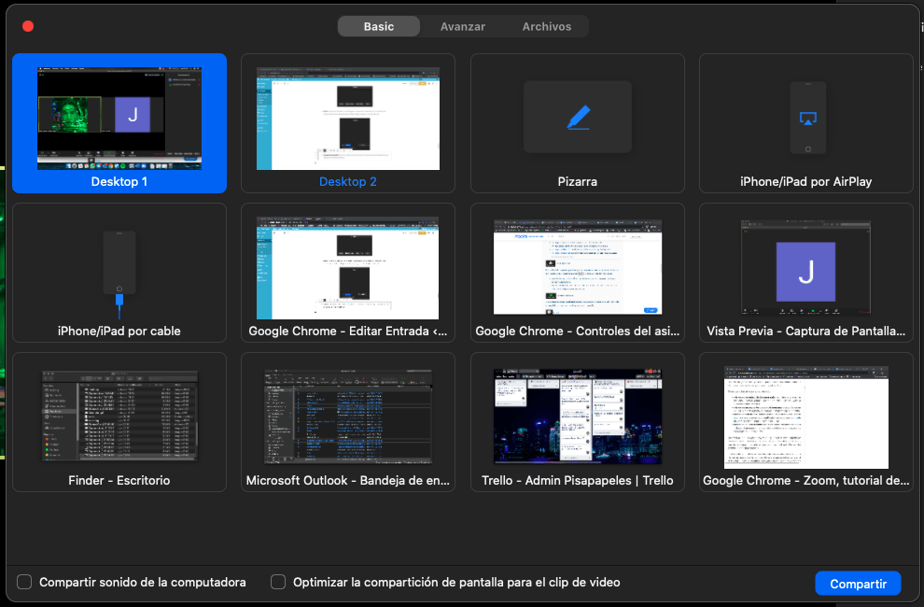Enable Compartir sonido de la computadora checkbox
Image resolution: width=924 pixels, height=607 pixels.
[24, 582]
